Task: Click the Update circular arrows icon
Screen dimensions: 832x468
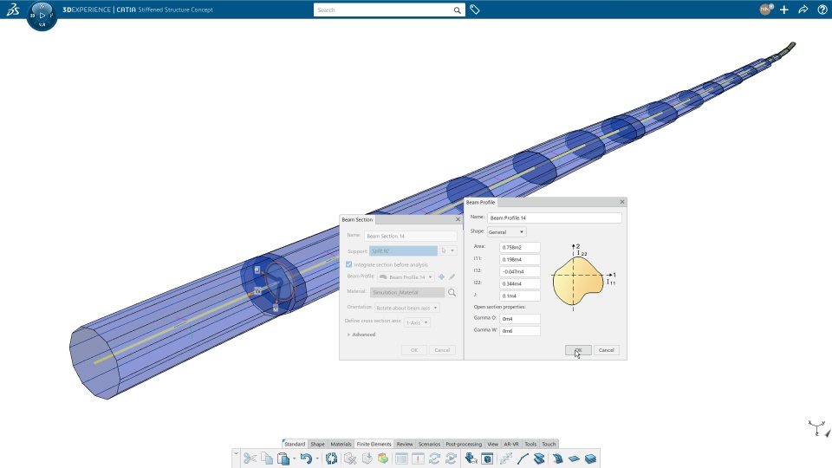Action: click(331, 458)
